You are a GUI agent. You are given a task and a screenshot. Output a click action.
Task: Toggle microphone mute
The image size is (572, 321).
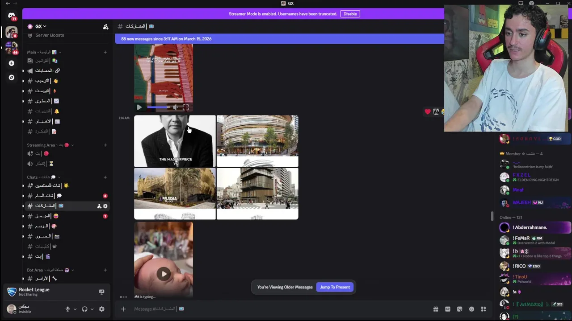point(67,309)
